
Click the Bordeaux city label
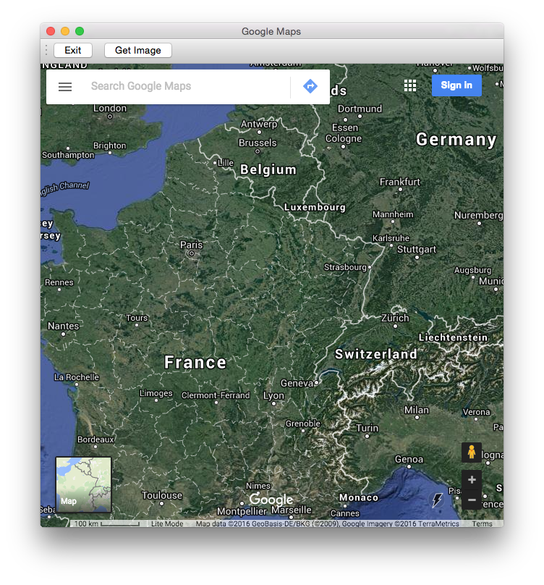(x=95, y=439)
